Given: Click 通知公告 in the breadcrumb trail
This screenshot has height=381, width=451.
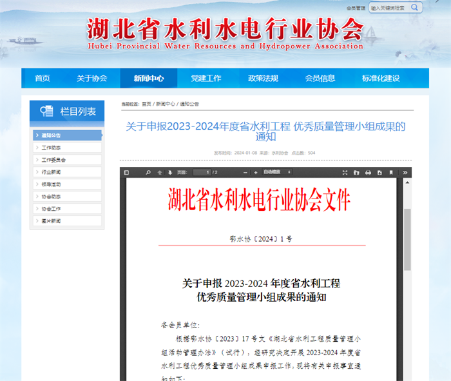Looking at the screenshot, I should pyautogui.click(x=189, y=104).
